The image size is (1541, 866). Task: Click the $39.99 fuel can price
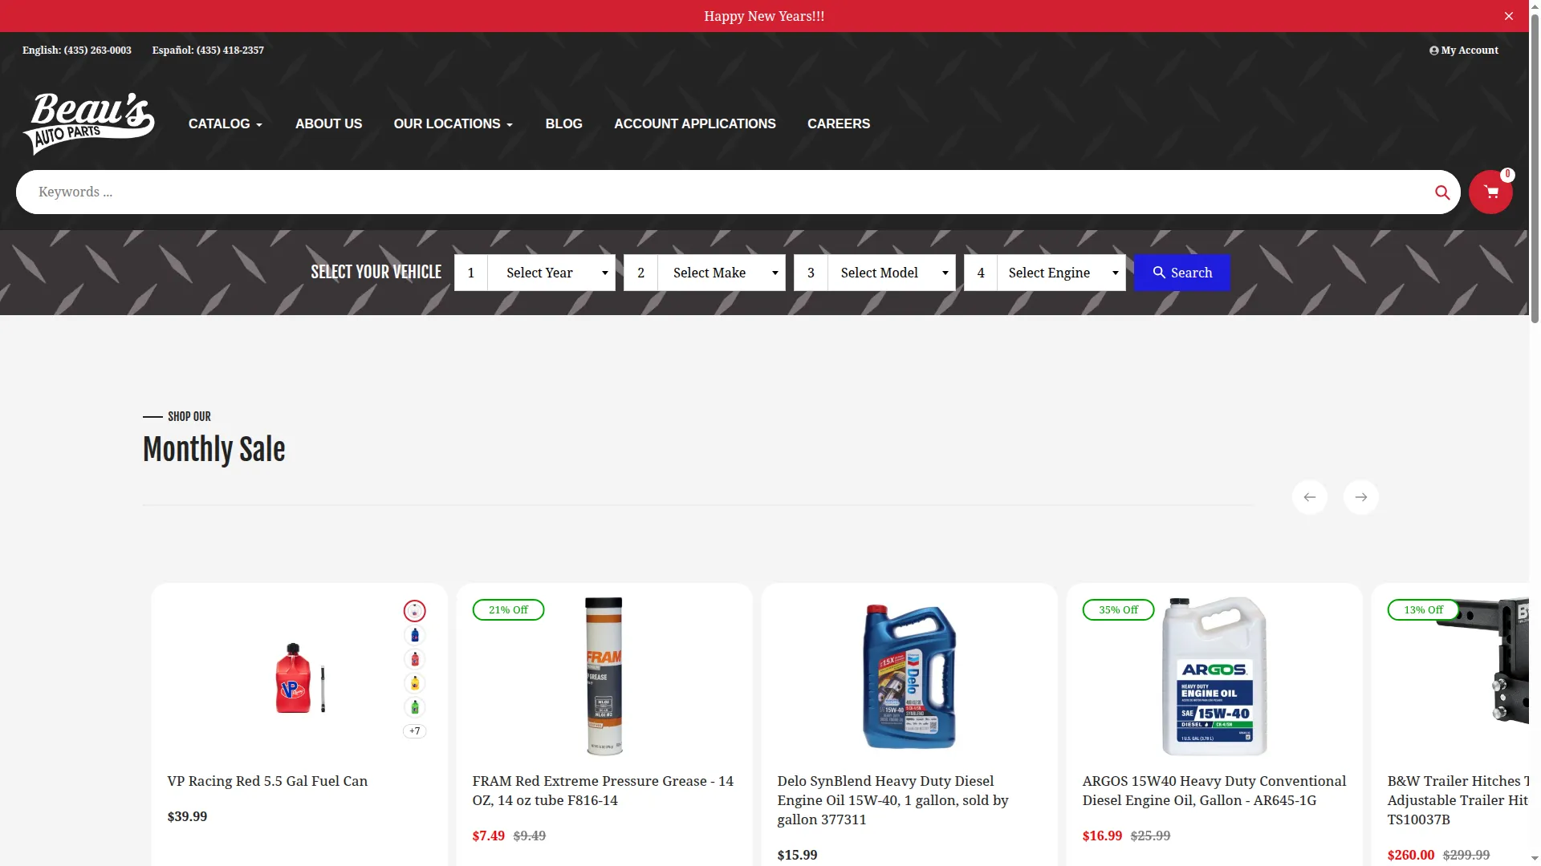[x=187, y=816]
